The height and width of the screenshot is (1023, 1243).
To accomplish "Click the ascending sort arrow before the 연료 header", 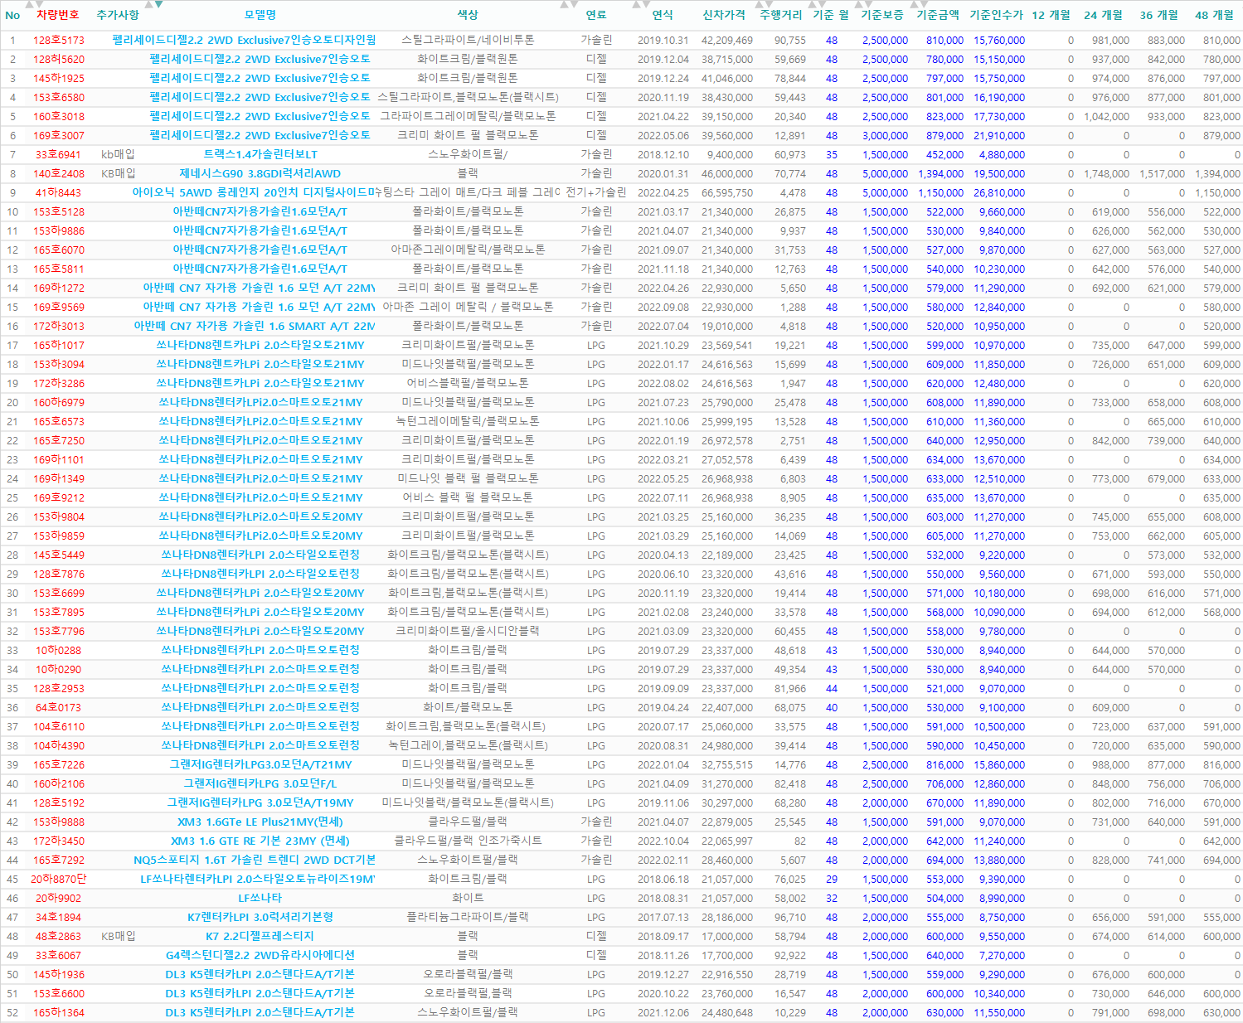I will coord(564,5).
